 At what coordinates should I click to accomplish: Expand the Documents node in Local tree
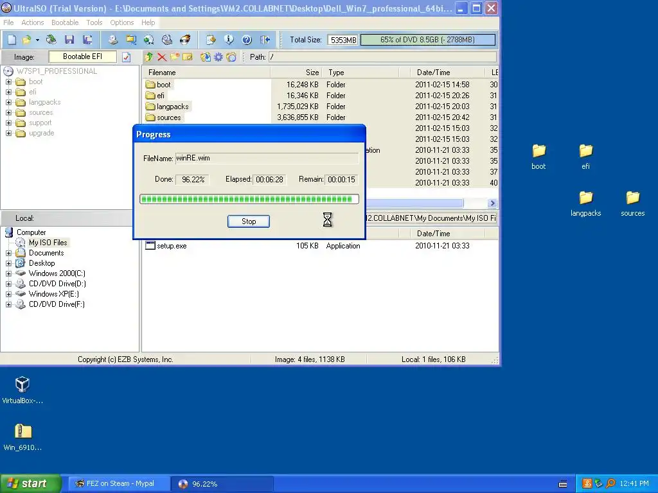[x=8, y=253]
